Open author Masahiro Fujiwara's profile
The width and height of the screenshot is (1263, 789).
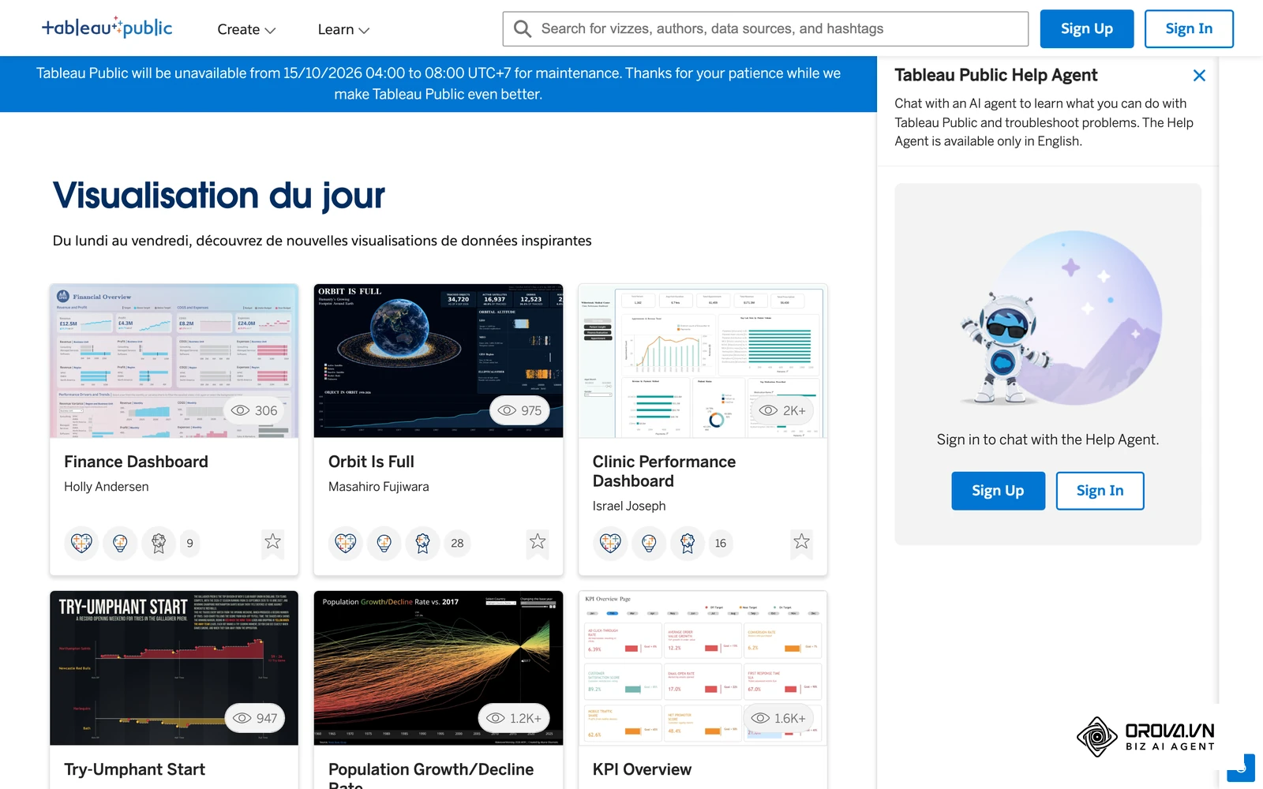tap(379, 487)
